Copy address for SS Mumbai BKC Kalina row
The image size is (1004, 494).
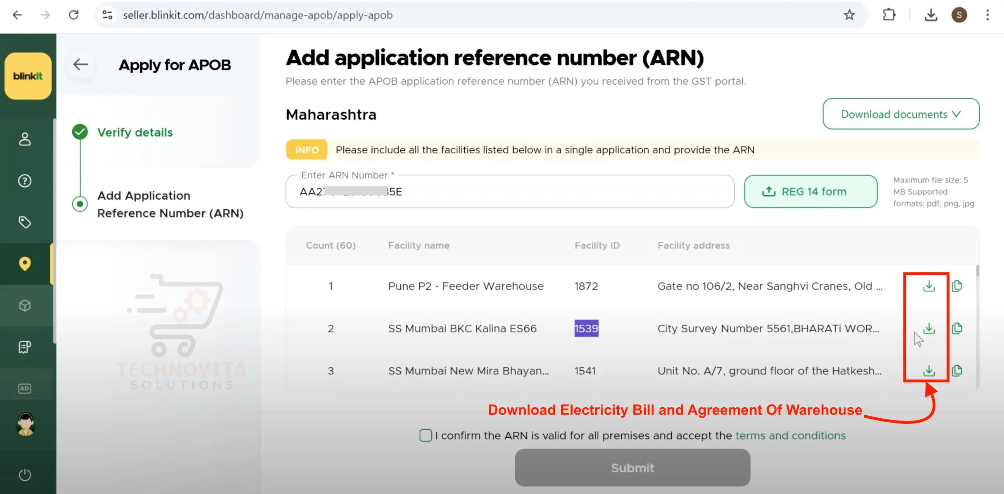(957, 329)
